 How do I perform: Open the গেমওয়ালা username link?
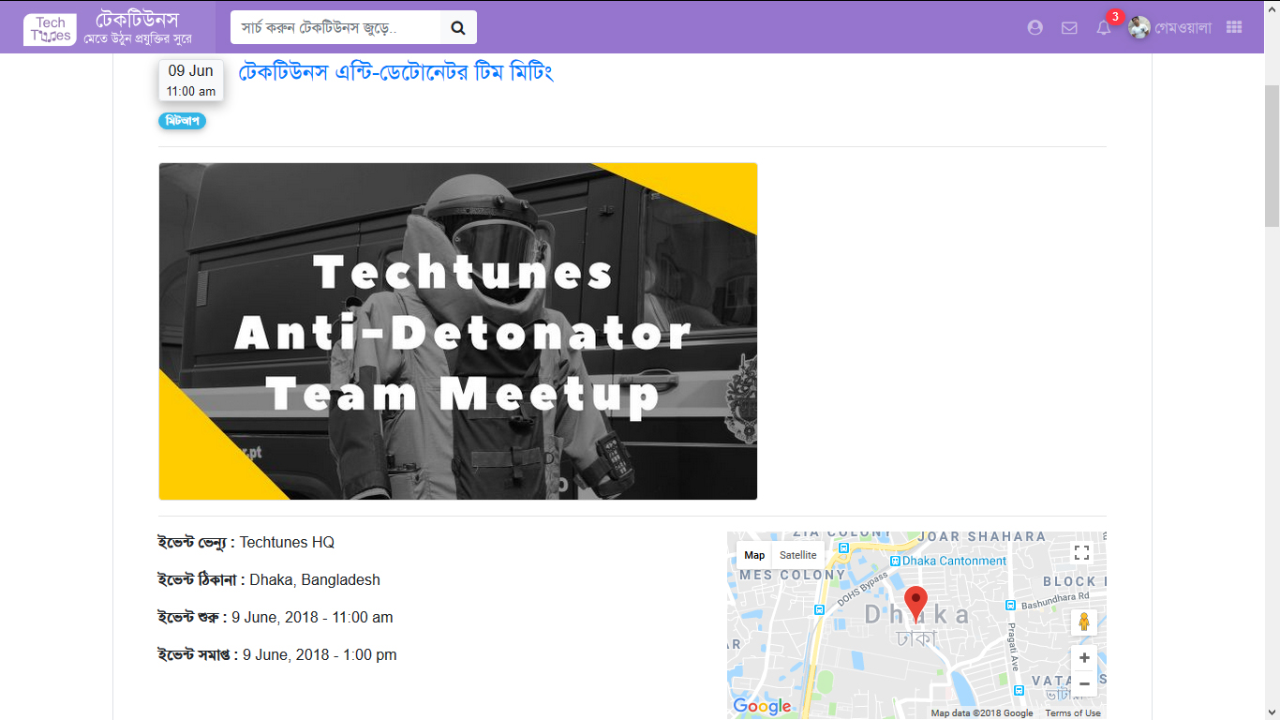coord(1183,28)
